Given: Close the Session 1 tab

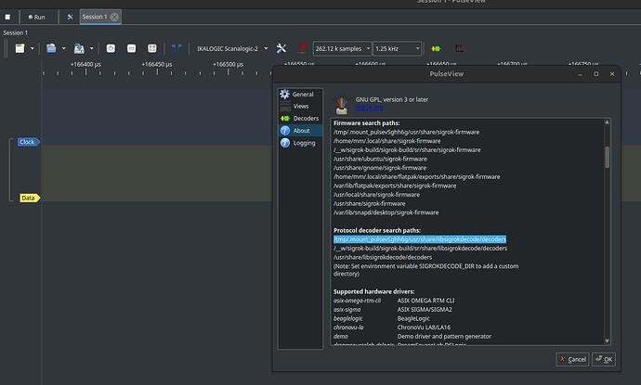Looking at the screenshot, I should pos(114,17).
